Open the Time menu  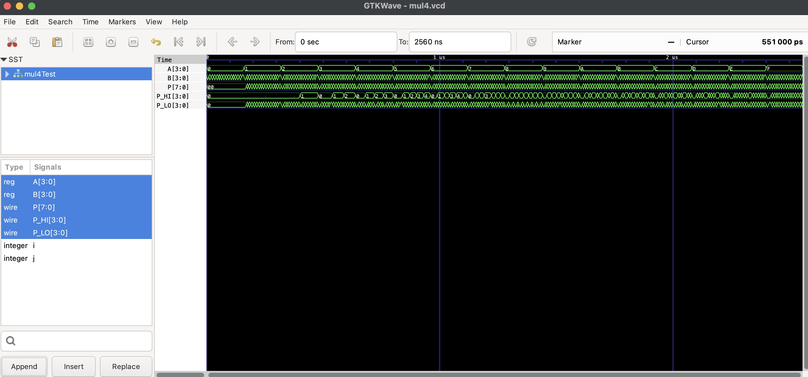[x=90, y=22]
